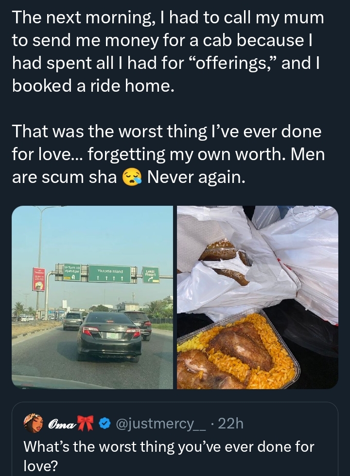Tap the quoted tweet's profile avatar

point(33,424)
